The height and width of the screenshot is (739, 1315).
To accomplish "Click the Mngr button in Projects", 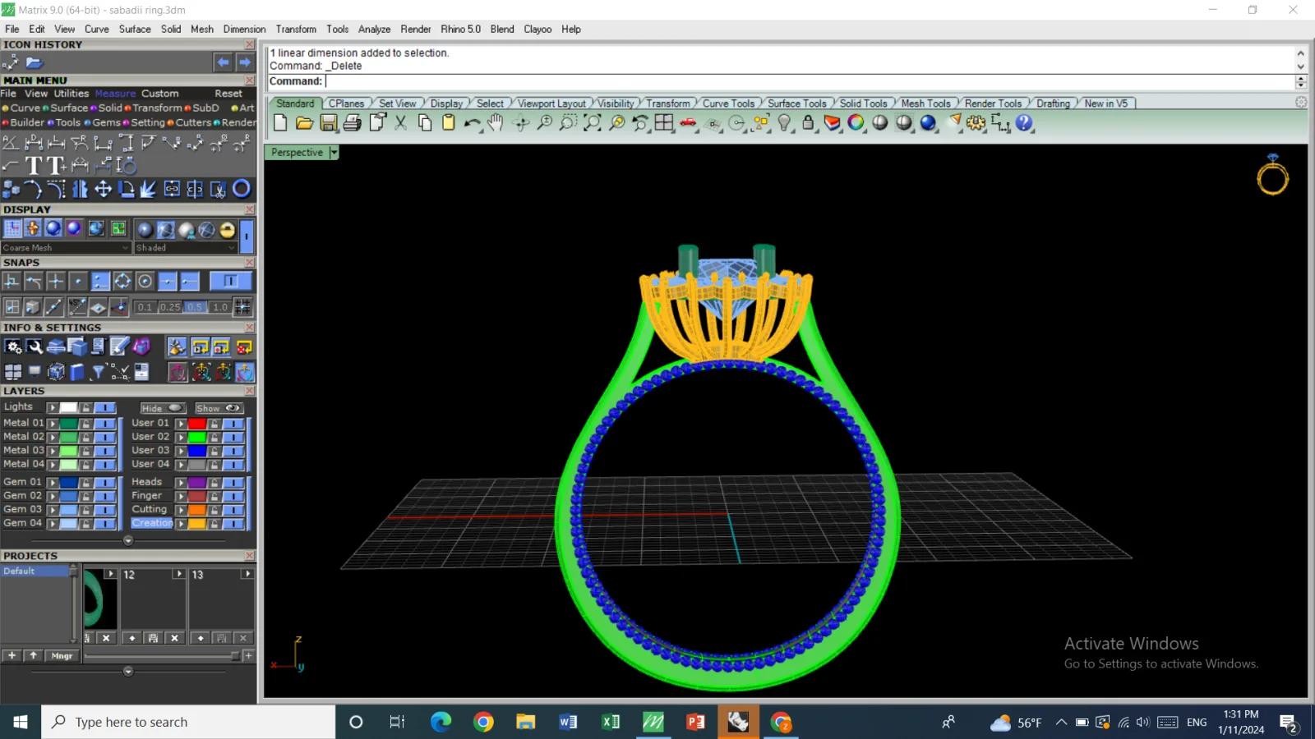I will coord(62,655).
